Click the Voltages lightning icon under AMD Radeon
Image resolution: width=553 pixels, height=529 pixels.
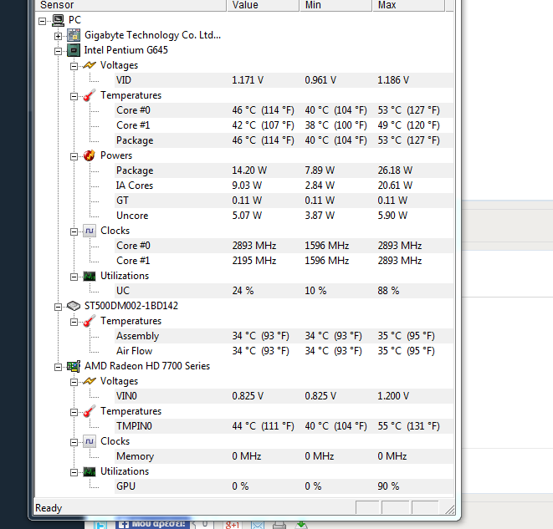[x=90, y=381]
